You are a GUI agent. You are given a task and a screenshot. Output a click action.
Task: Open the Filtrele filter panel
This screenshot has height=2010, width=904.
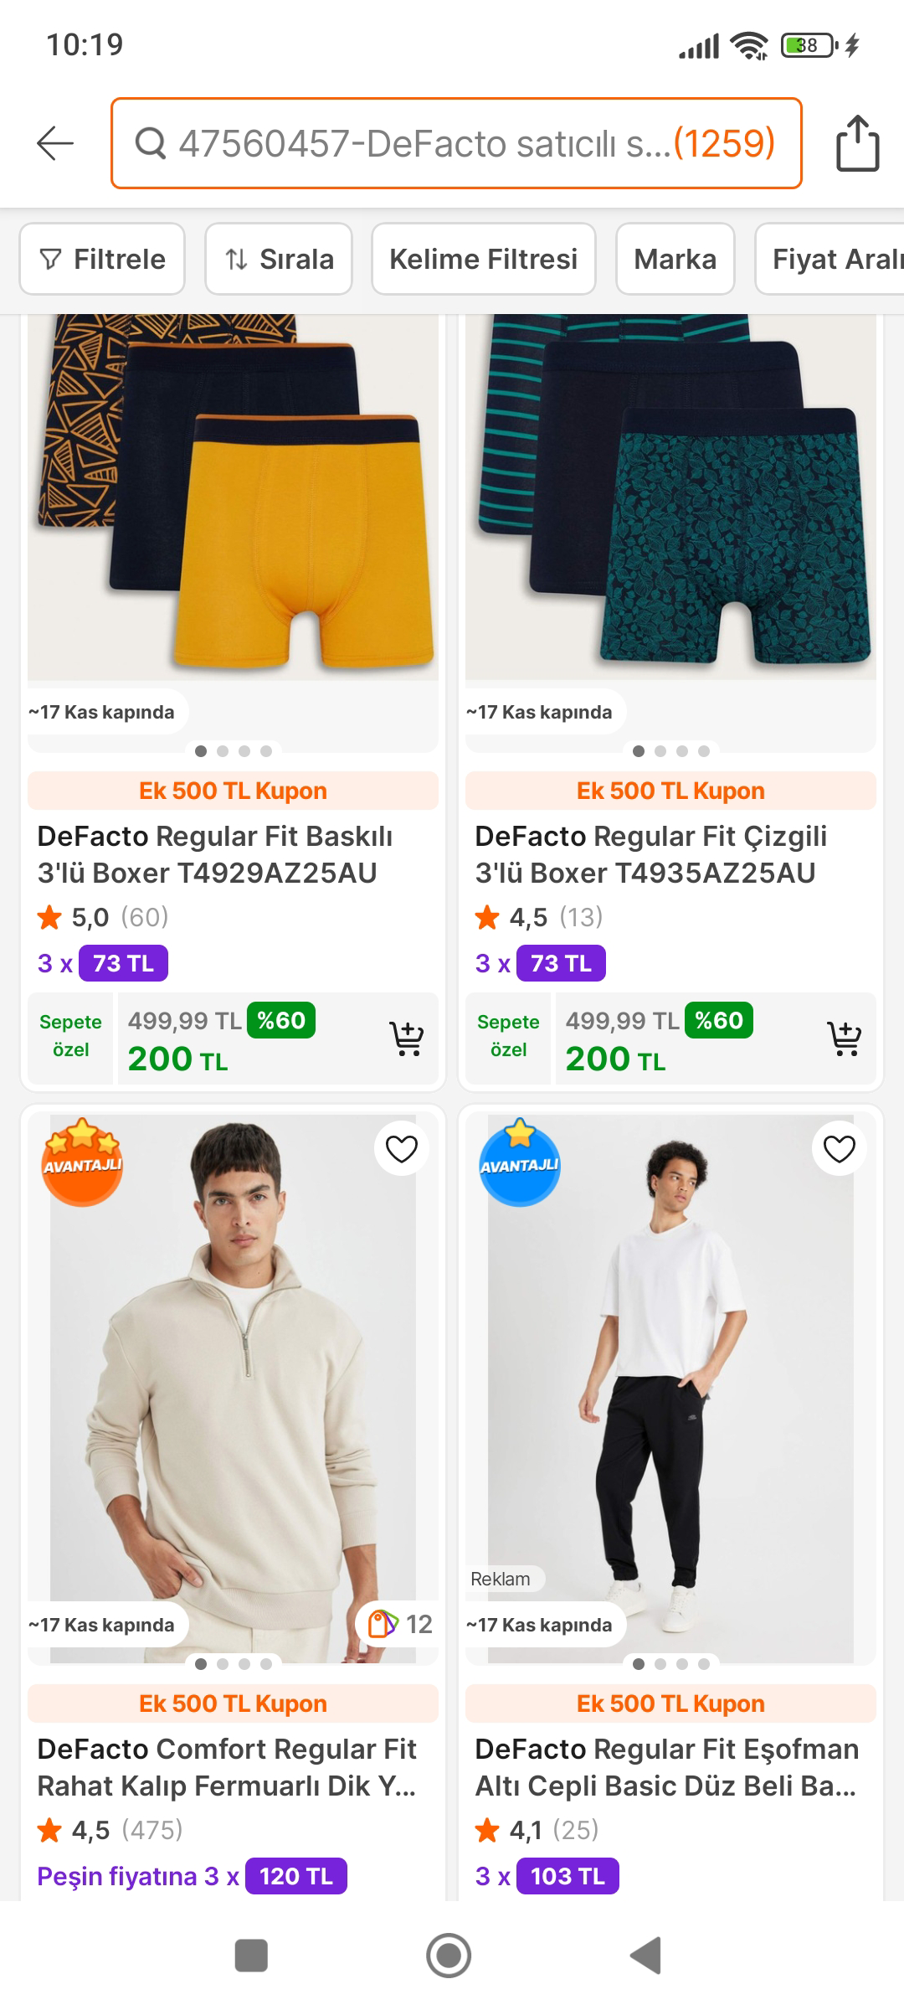[102, 259]
